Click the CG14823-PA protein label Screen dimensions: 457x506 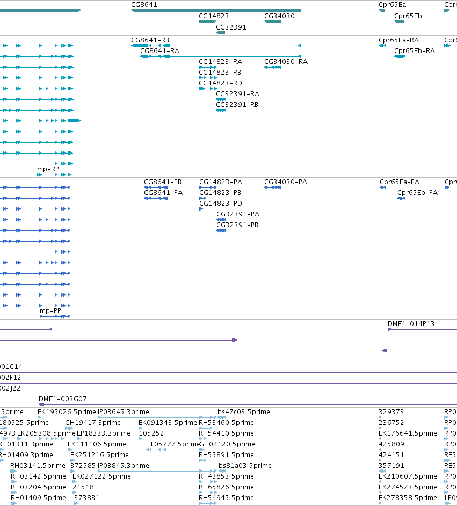(221, 182)
